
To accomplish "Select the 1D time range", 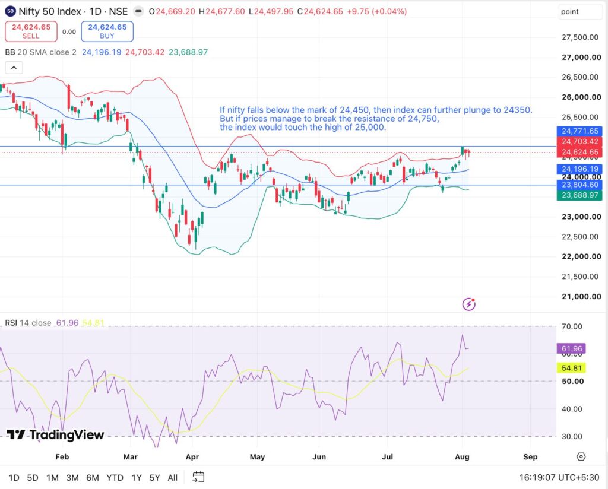I will (14, 477).
